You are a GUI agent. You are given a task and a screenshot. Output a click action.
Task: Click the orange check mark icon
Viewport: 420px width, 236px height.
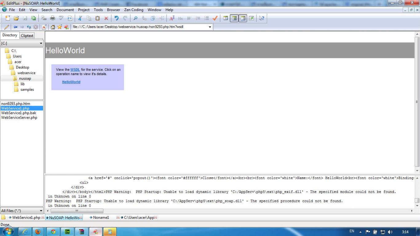coord(215,18)
